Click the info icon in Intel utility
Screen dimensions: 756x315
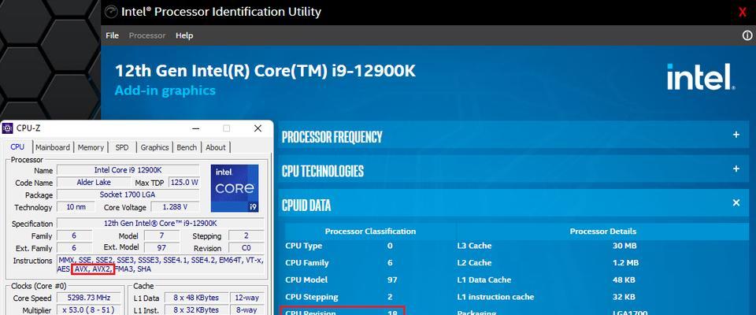coord(747,35)
